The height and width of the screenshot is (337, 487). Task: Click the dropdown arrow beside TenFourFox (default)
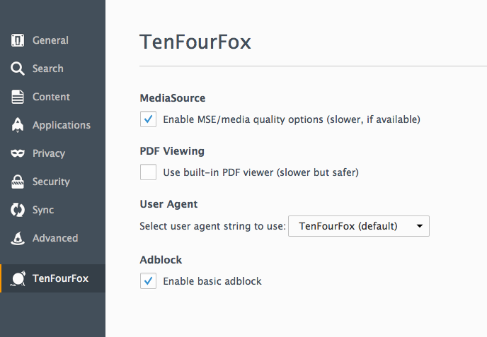click(419, 226)
